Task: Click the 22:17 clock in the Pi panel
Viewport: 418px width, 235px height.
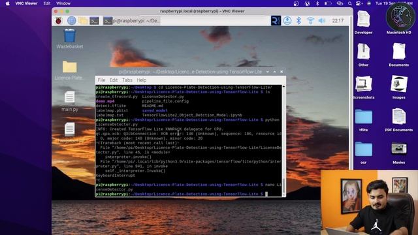Action: (x=338, y=20)
